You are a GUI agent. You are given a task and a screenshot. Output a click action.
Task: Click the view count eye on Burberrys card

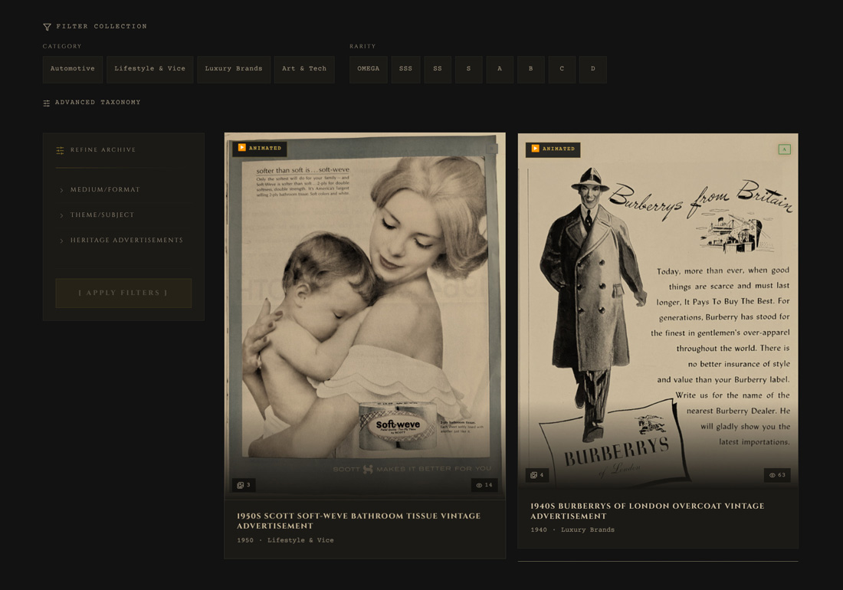tap(772, 475)
